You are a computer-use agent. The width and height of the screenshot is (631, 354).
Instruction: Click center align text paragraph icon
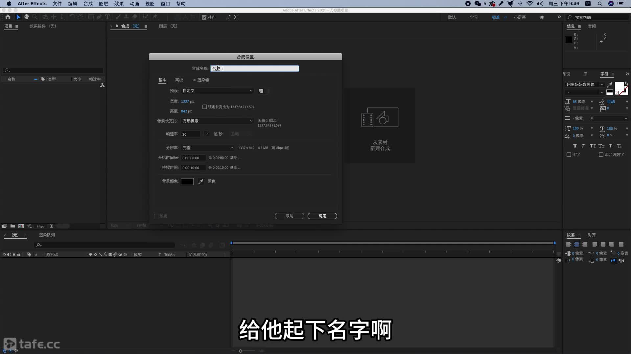(576, 245)
